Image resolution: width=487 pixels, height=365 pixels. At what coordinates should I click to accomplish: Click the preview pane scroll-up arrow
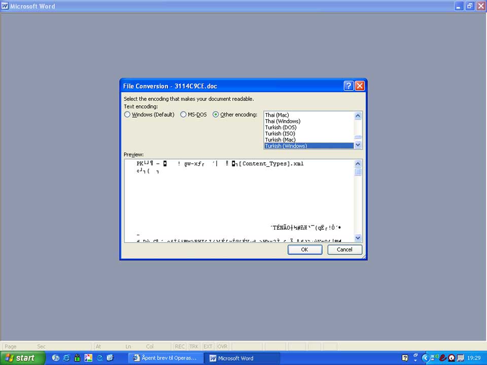358,164
